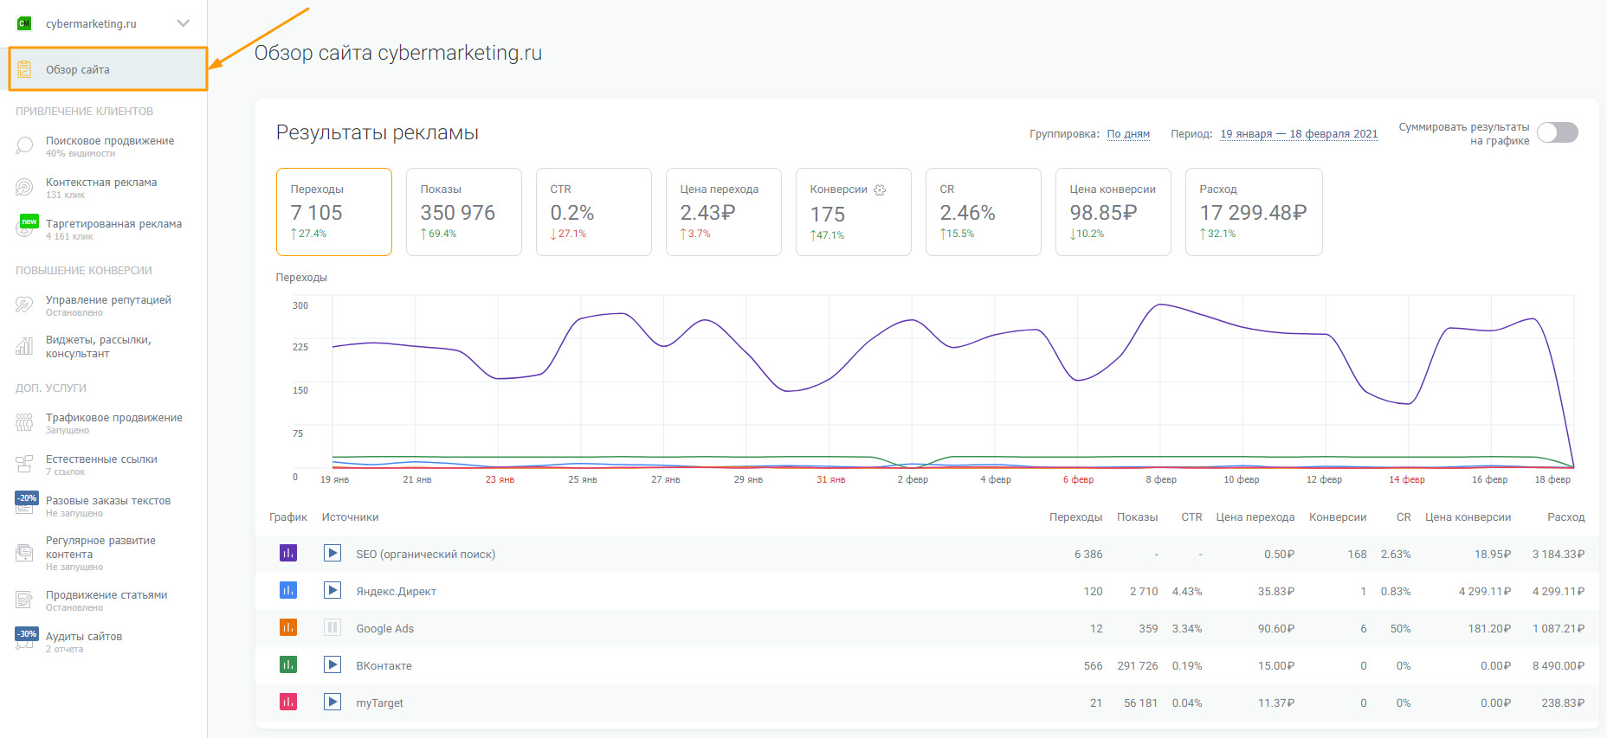The height and width of the screenshot is (738, 1607).
Task: Open the Обзор сайта menu item
Action: [x=108, y=69]
